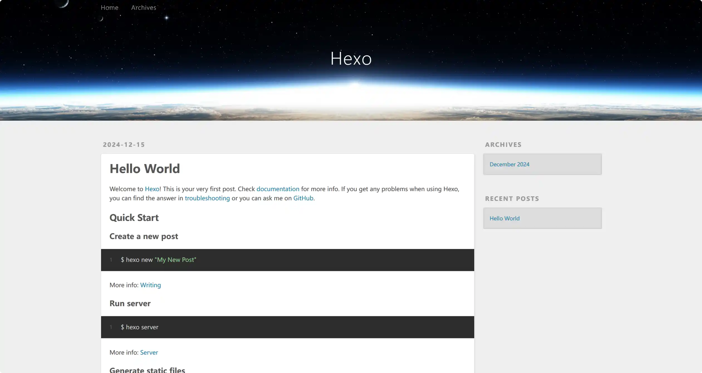Open Hello World under Recent Posts
Image resolution: width=702 pixels, height=373 pixels.
pos(505,218)
